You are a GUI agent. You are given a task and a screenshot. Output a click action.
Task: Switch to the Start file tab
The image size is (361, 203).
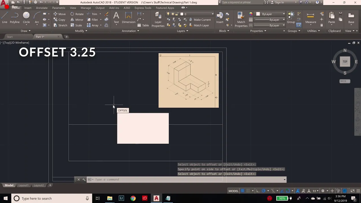[x=10, y=37]
